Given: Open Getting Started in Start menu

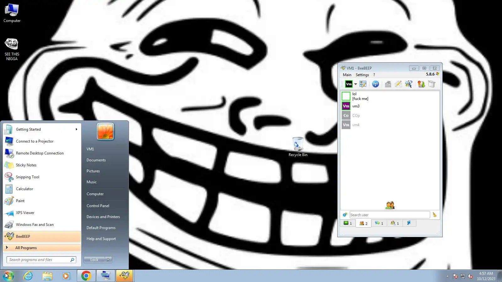Looking at the screenshot, I should [x=42, y=129].
